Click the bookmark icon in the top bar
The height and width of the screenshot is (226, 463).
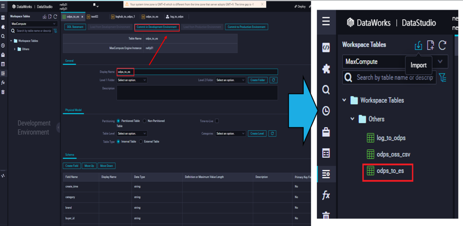click(x=95, y=5)
